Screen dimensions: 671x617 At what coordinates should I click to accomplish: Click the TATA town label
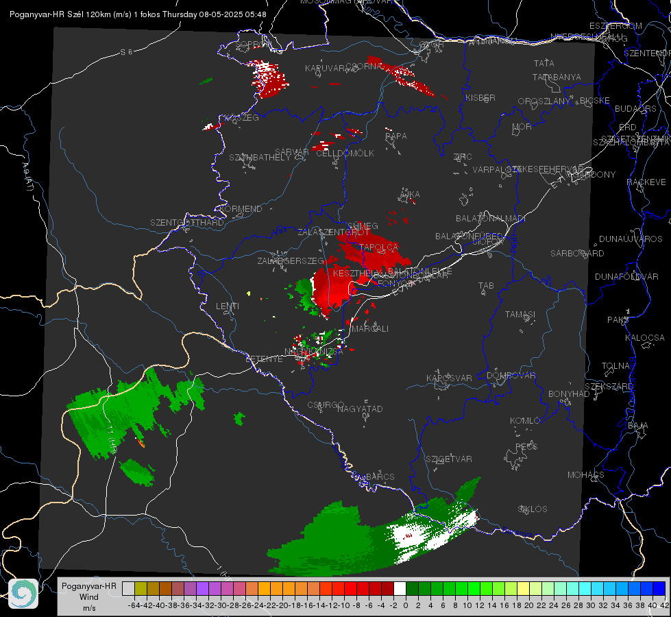click(x=544, y=63)
